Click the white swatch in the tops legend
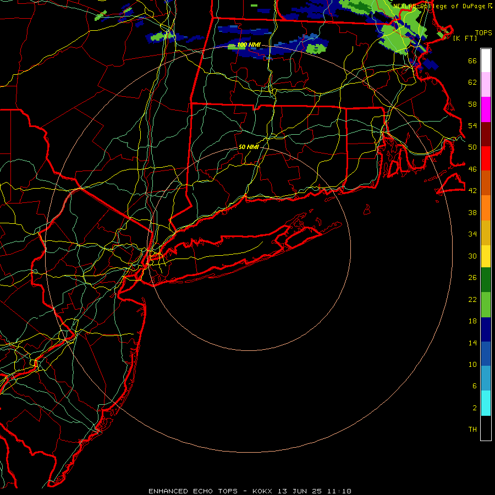The height and width of the screenshot is (495, 495). point(486,61)
